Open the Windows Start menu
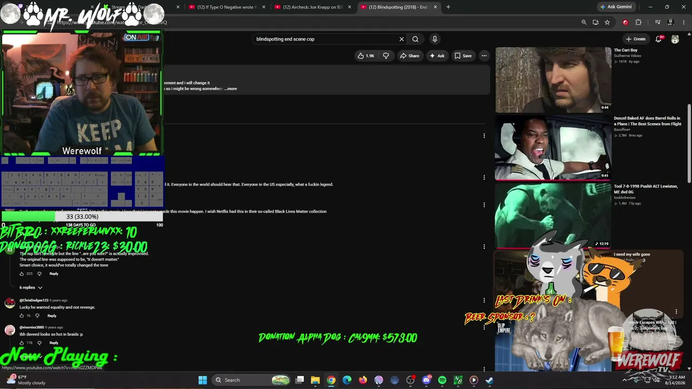 [x=203, y=380]
